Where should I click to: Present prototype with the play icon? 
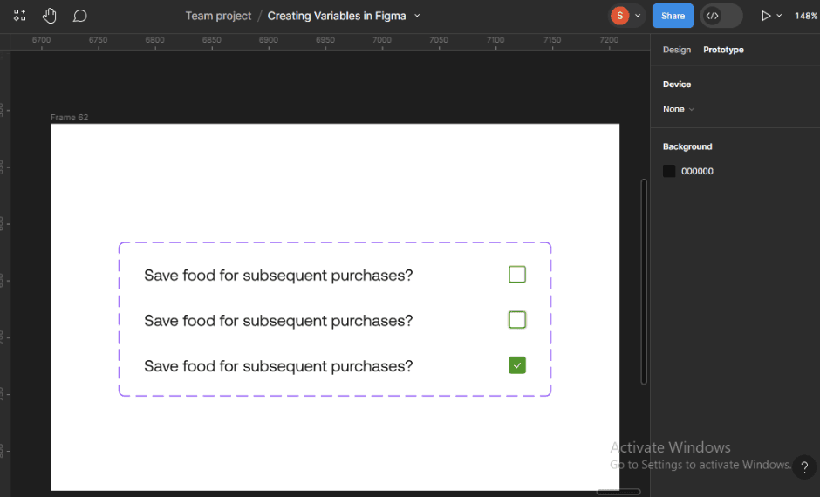click(x=766, y=16)
